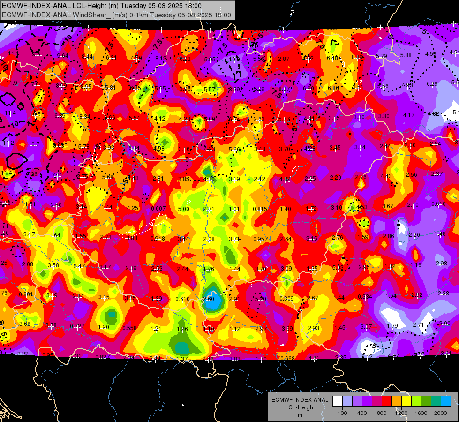Click wind shear value 4.53
The width and height of the screenshot is (459, 422).
pyautogui.click(x=362, y=207)
